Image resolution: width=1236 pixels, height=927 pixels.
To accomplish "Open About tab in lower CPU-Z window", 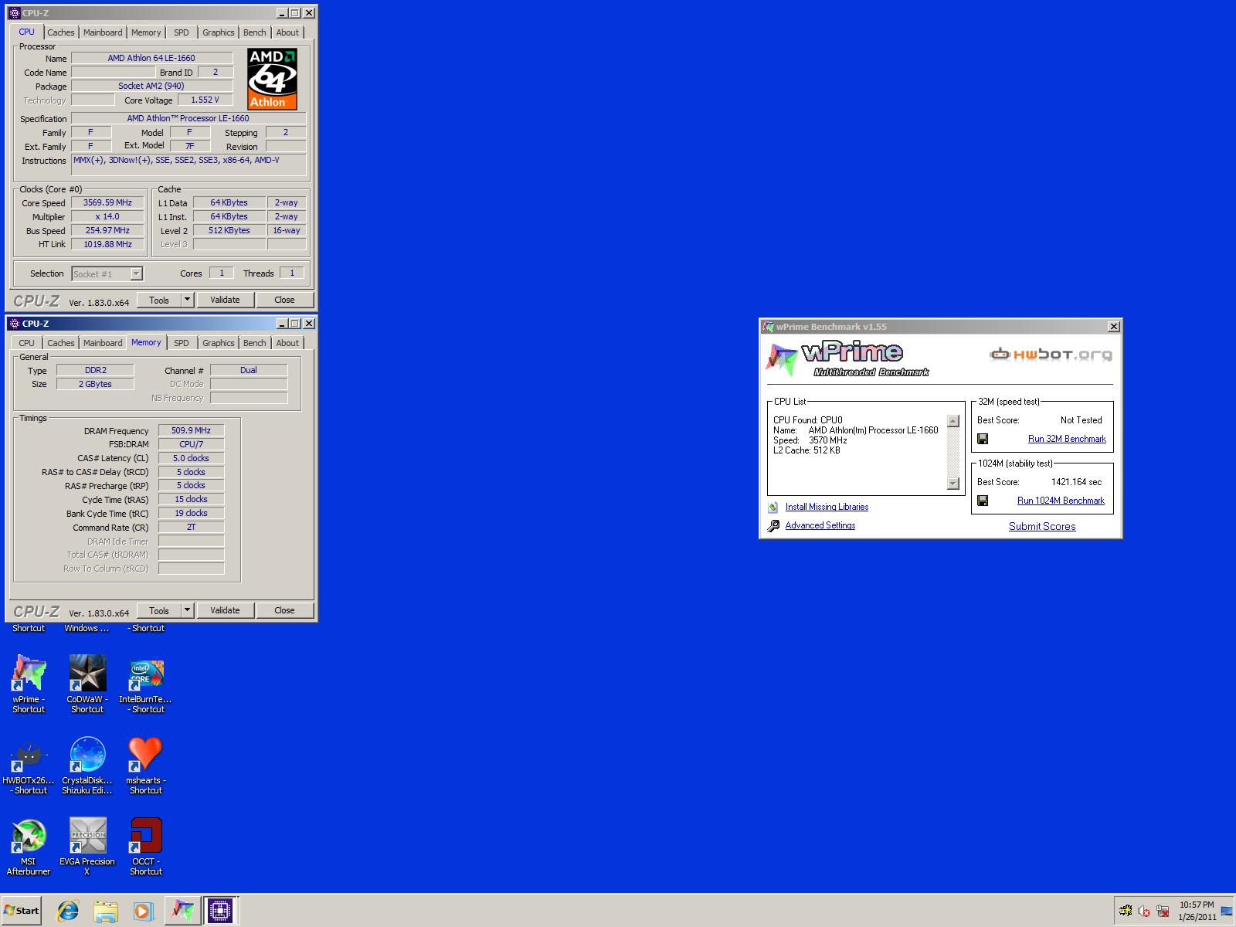I will (287, 343).
